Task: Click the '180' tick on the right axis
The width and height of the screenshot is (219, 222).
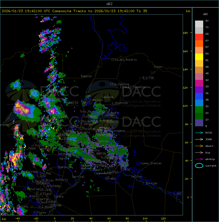Action: (x=185, y=33)
